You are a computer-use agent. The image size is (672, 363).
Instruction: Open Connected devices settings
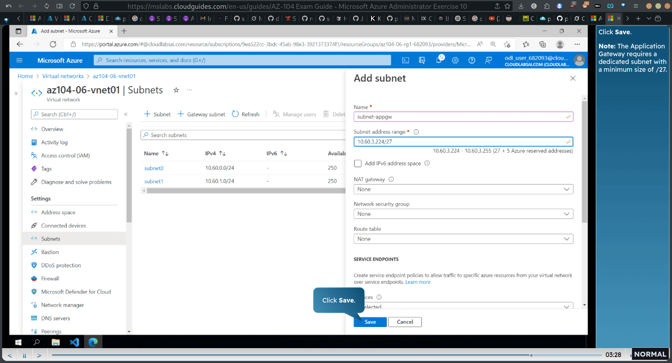63,226
